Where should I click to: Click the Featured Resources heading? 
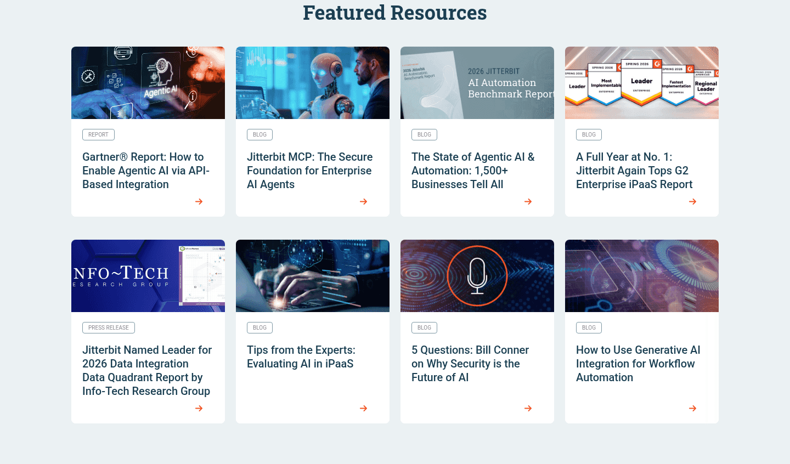pyautogui.click(x=395, y=13)
